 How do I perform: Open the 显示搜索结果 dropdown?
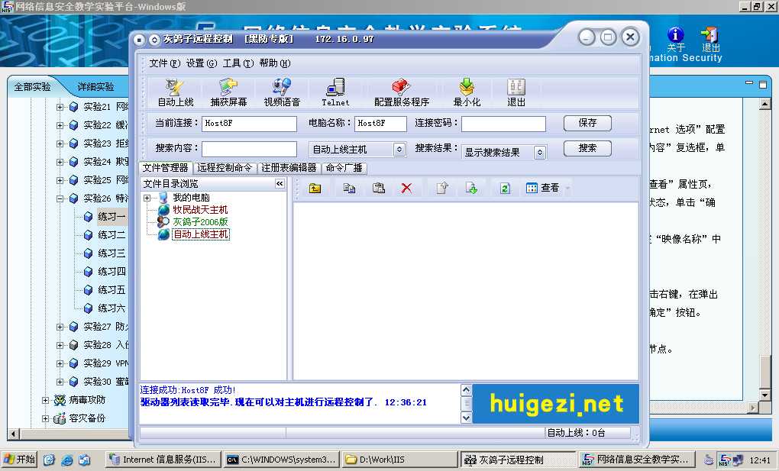(540, 152)
